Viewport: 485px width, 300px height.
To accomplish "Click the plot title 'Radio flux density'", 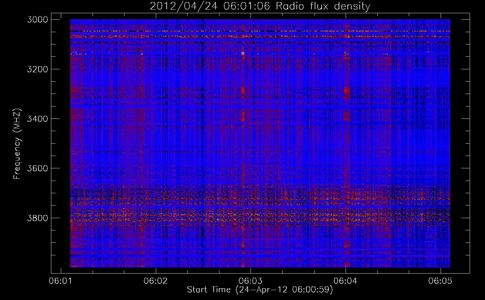I will pyautogui.click(x=323, y=6).
